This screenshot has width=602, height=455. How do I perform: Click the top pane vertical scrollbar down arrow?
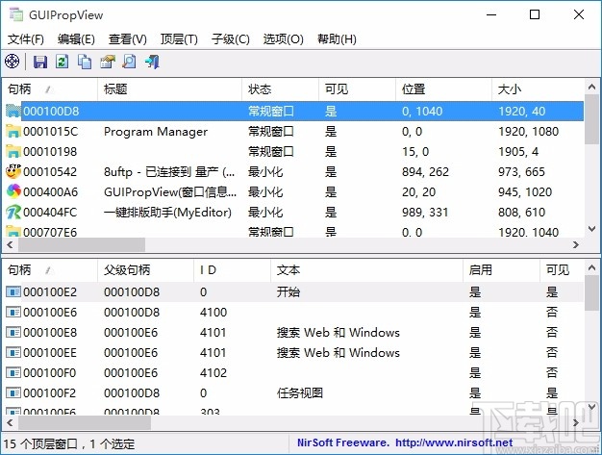[591, 229]
